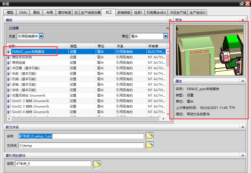Click the template icon beside 仿真双转台 Sinumerik

9,96
